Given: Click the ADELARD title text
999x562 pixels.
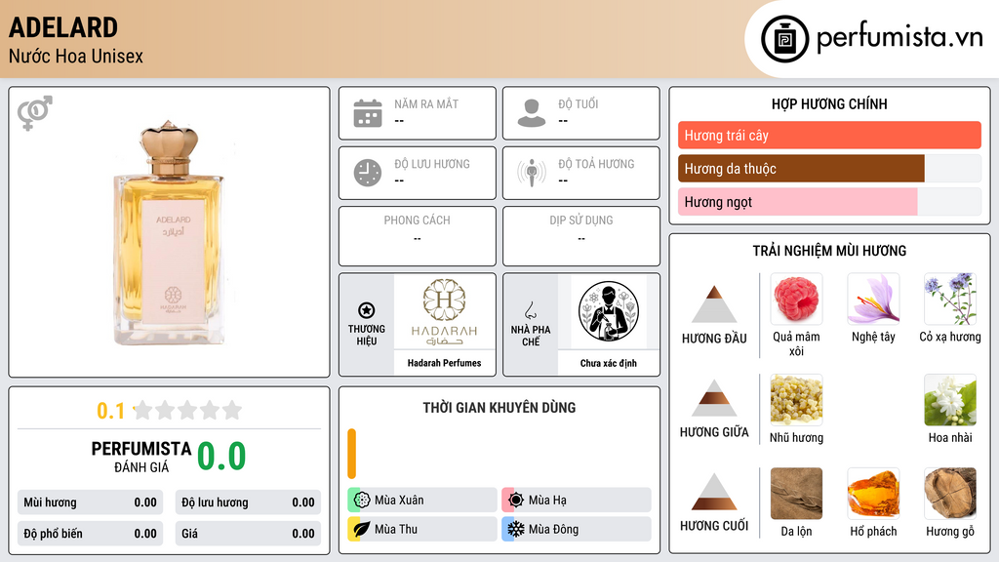Looking at the screenshot, I should click(x=63, y=27).
